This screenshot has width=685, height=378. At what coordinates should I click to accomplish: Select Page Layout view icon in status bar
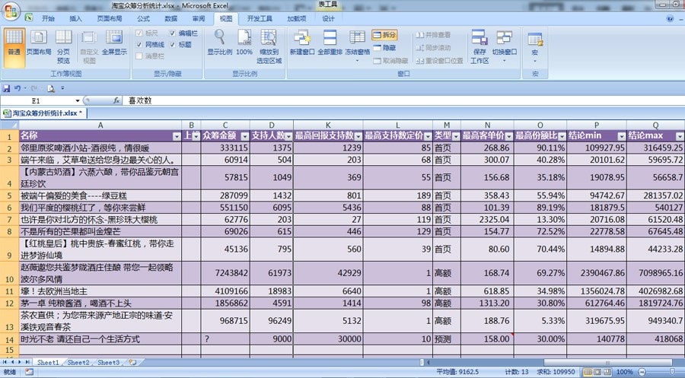597,373
